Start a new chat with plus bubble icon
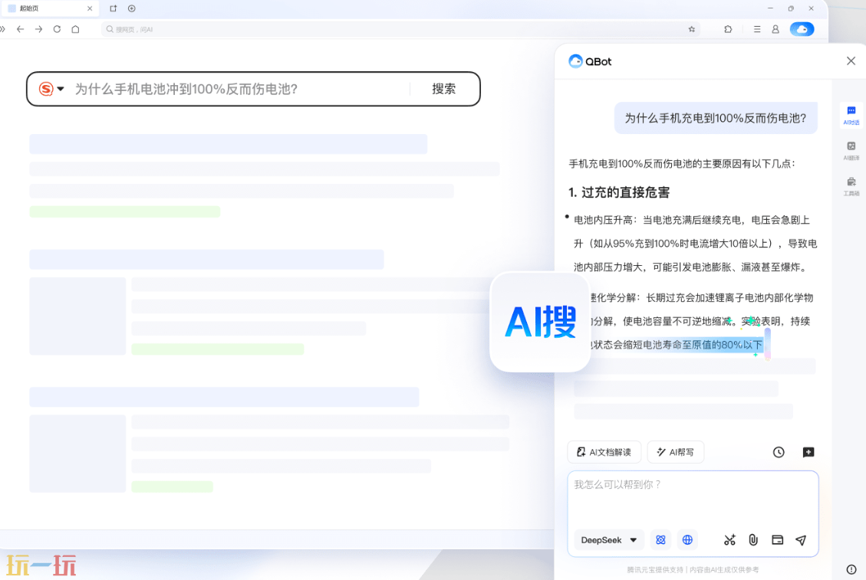Viewport: 866px width, 580px height. tap(808, 452)
